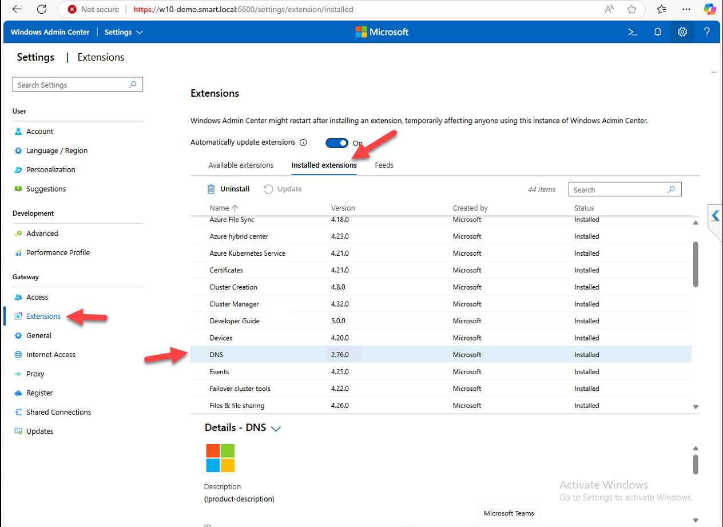The image size is (723, 527).
Task: Select the Installed extensions tab
Action: pyautogui.click(x=324, y=165)
